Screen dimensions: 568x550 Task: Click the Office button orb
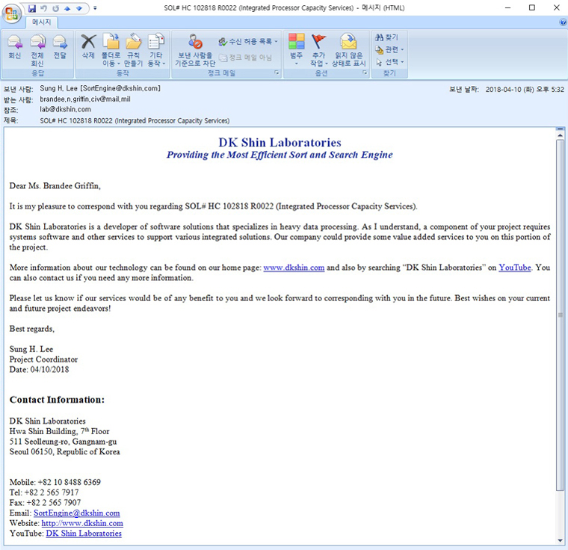point(13,14)
